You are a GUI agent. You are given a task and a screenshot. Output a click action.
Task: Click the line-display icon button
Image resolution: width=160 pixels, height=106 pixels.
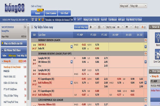click(x=118, y=27)
